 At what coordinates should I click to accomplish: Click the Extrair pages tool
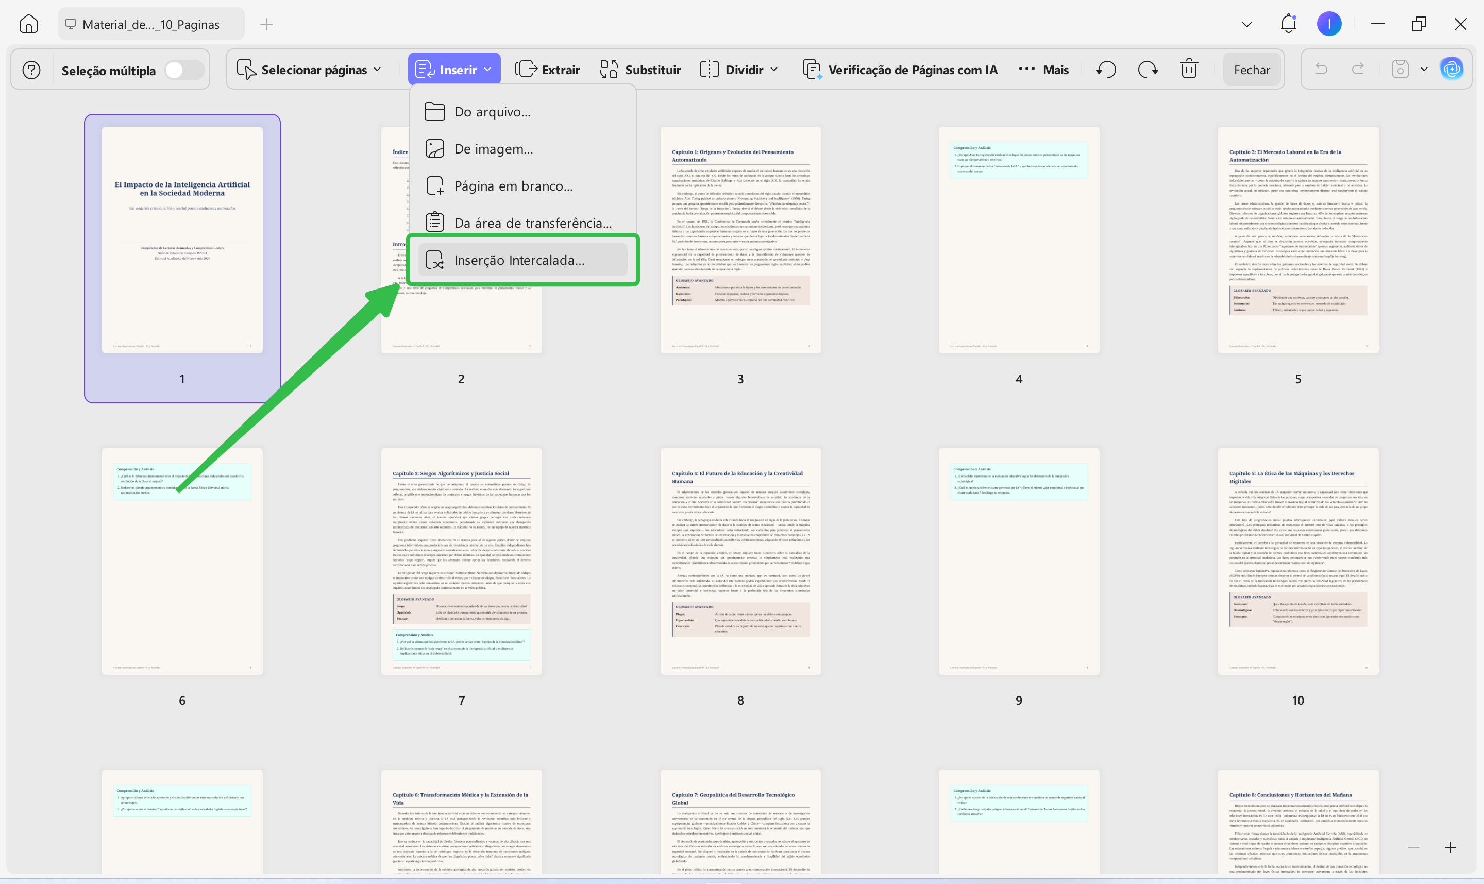pyautogui.click(x=548, y=70)
